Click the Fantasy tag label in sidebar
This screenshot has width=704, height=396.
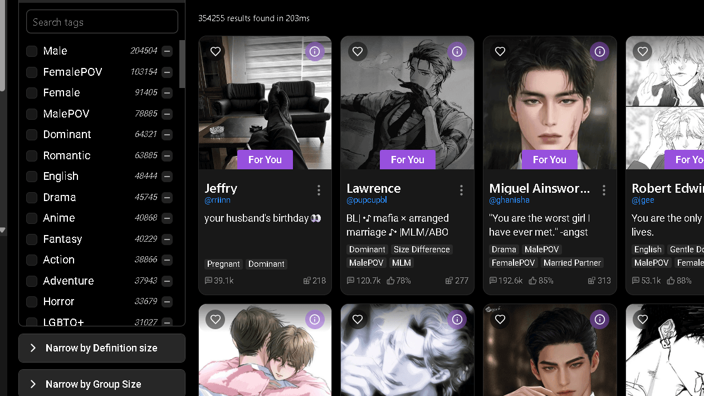coord(62,239)
